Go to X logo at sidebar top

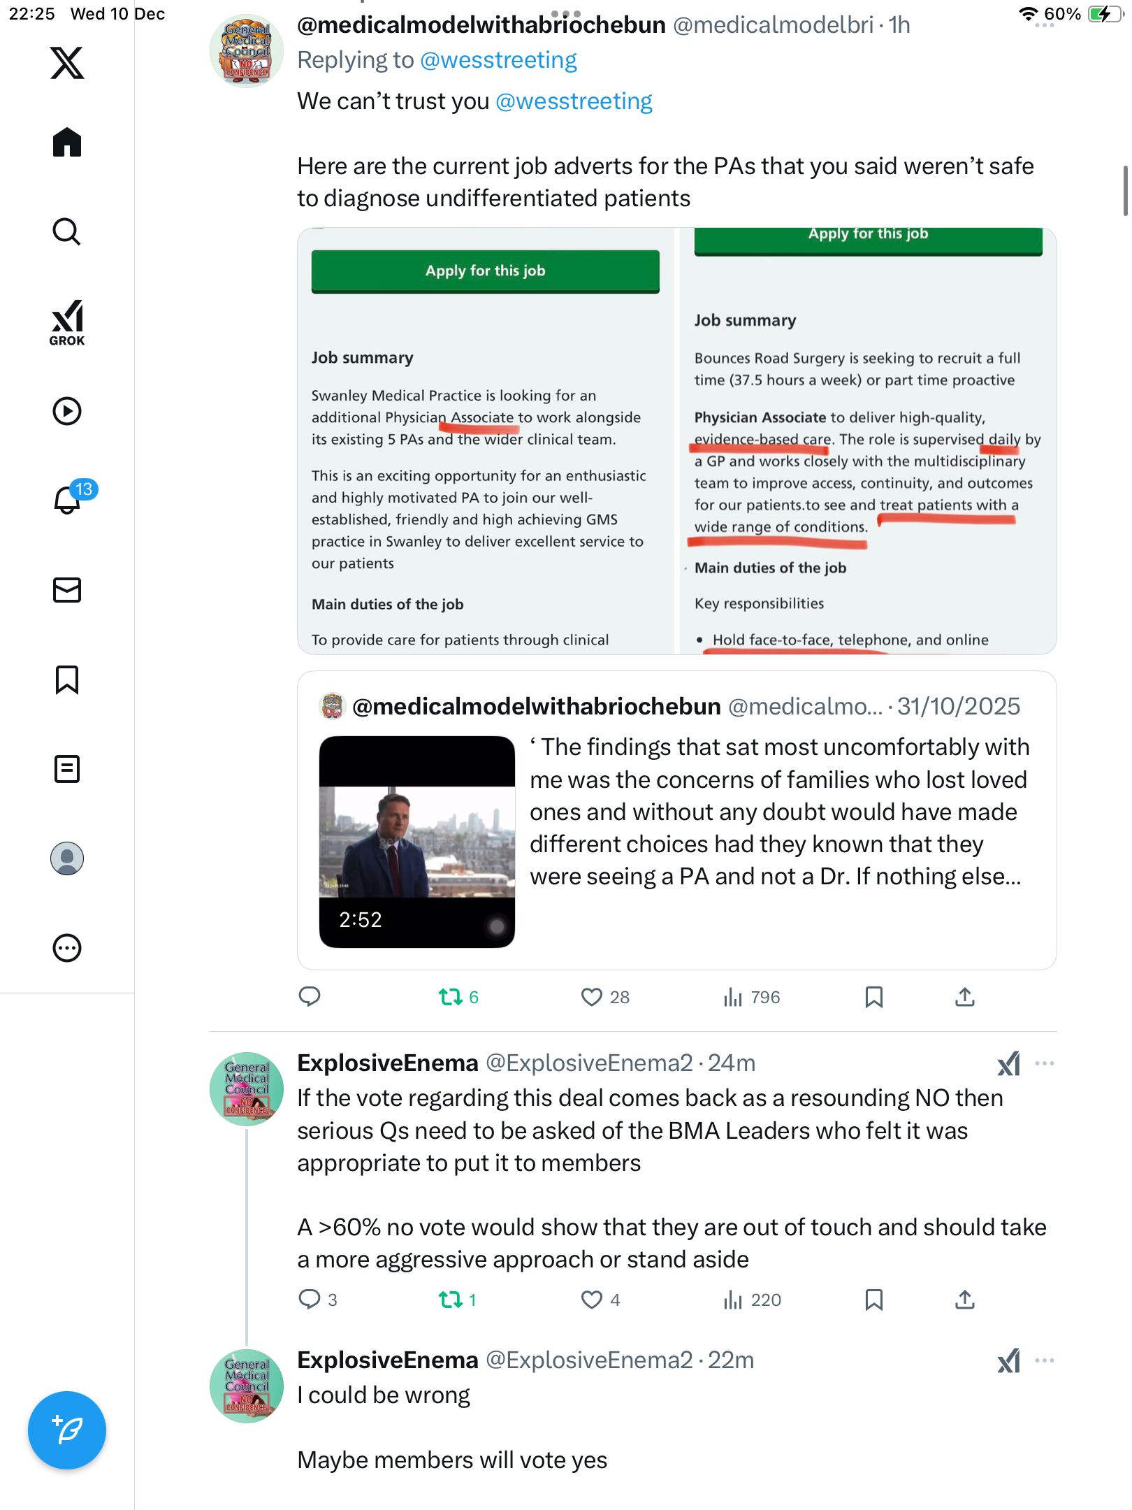[67, 63]
